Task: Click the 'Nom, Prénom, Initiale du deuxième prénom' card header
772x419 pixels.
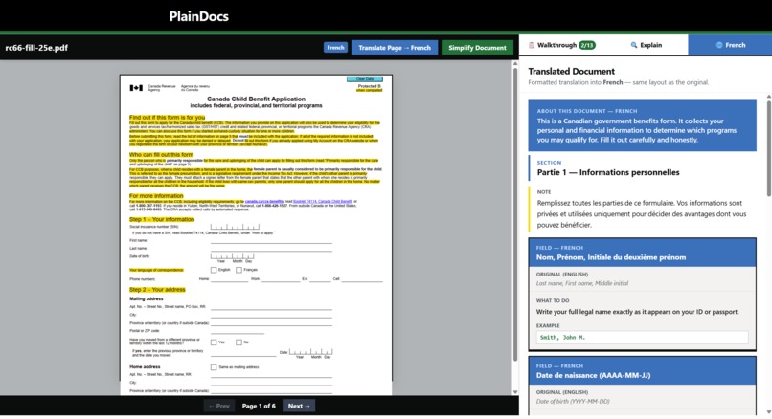Action: point(643,253)
